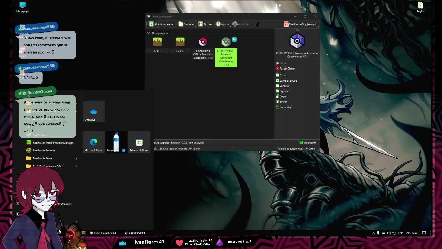Open Este equipo desktop icon
442x249 pixels.
click(22, 7)
